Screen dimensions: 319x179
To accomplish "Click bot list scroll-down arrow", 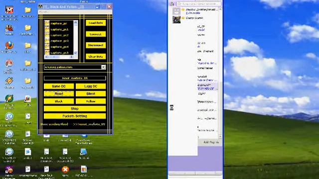I will click(75, 53).
